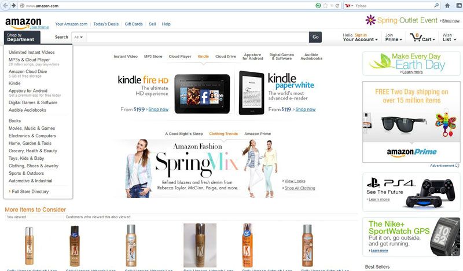Click Shop now under Kindle Fire HD
The width and height of the screenshot is (463, 271).
(158, 109)
